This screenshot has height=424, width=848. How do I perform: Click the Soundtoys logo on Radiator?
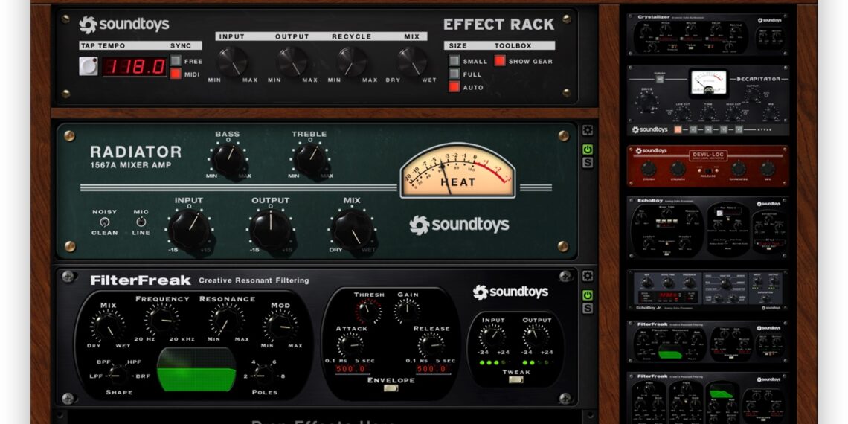click(459, 225)
